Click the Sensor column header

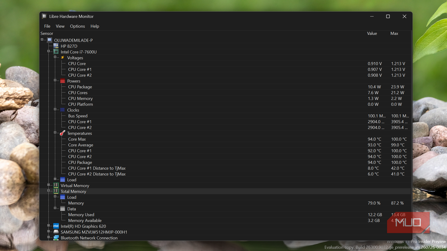[47, 34]
